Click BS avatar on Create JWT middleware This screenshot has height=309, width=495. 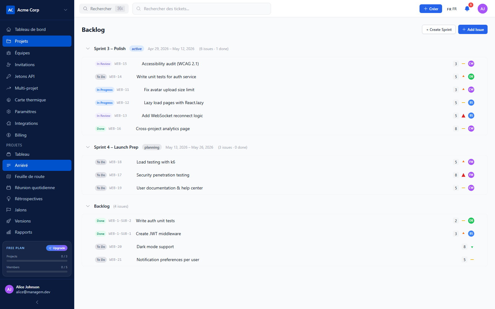click(x=471, y=234)
